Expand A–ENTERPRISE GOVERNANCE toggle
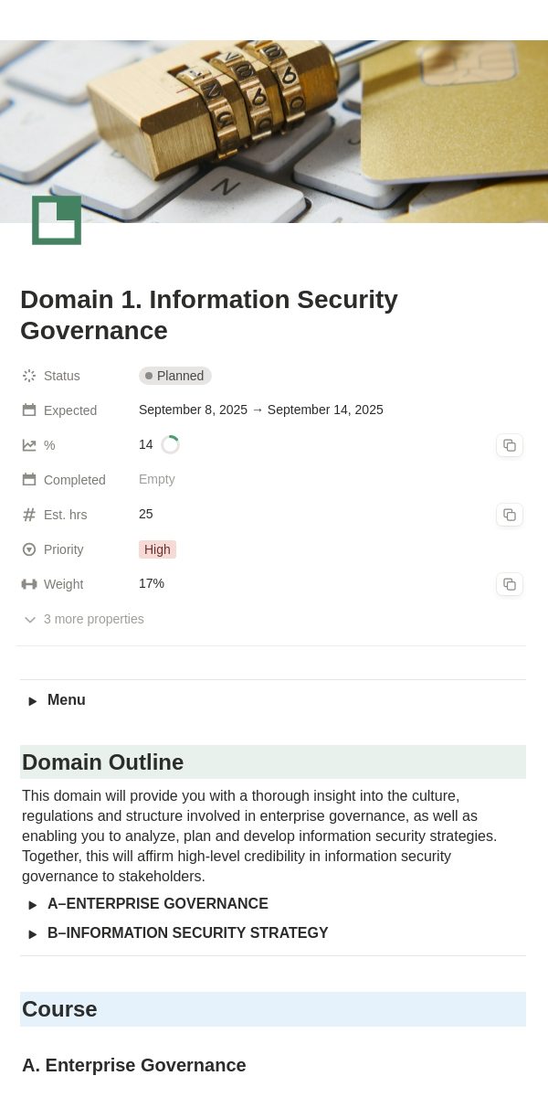The height and width of the screenshot is (1097, 548). tap(33, 905)
